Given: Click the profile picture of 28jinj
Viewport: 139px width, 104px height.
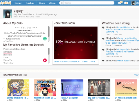Looking at the screenshot, I should click(x=8, y=14).
